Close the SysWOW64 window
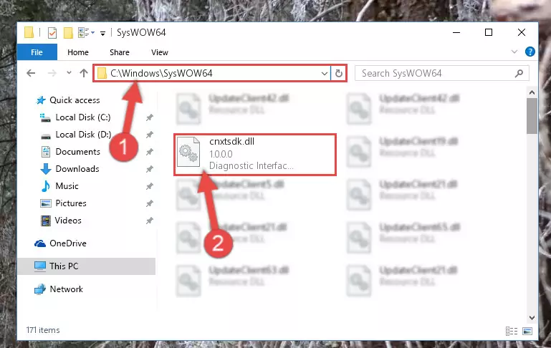551x348 pixels. coord(522,33)
